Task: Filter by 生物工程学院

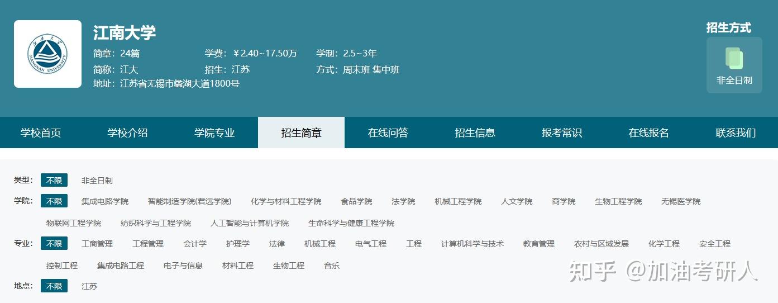Action: pyautogui.click(x=618, y=201)
